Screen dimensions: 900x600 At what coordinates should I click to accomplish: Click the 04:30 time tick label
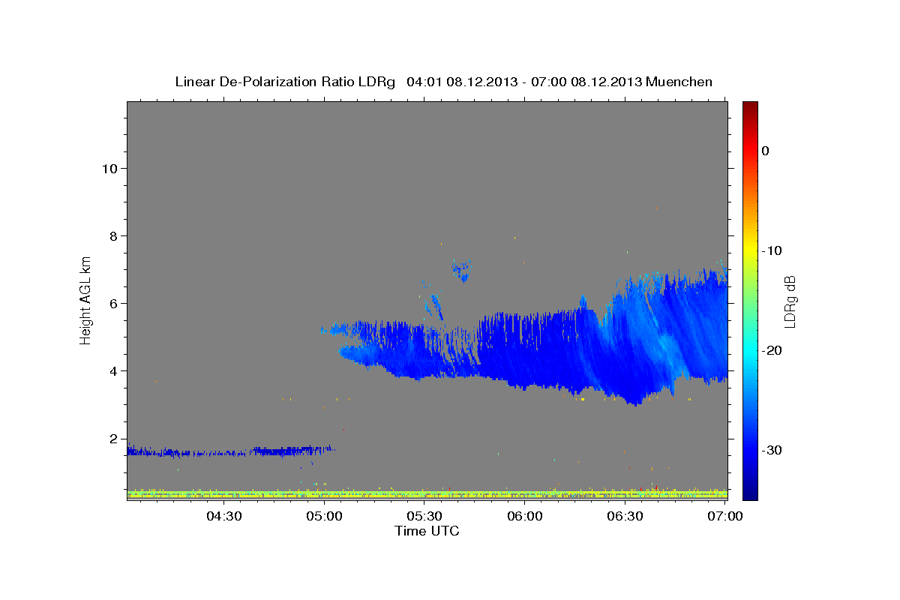[x=223, y=517]
